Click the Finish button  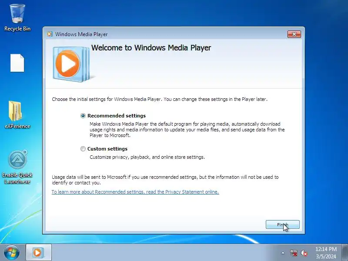[282, 224]
